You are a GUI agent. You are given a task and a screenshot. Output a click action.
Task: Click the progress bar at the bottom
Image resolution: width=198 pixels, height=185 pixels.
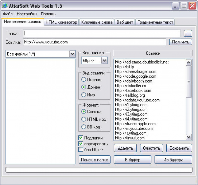99,170
